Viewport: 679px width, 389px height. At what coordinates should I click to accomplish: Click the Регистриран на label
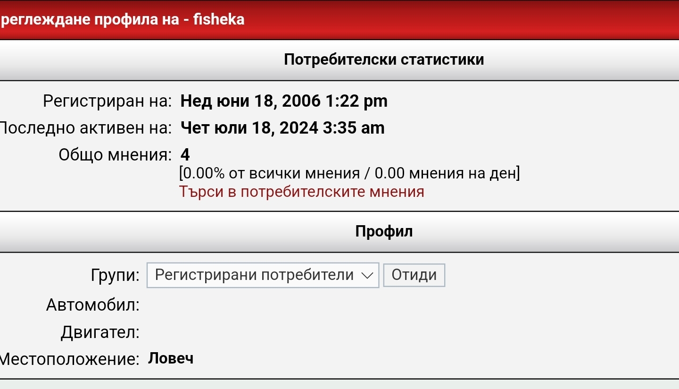(108, 101)
